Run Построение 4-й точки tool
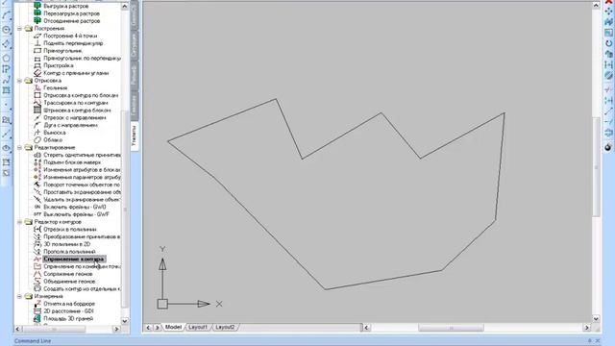Image resolution: width=615 pixels, height=346 pixels. tap(70, 36)
